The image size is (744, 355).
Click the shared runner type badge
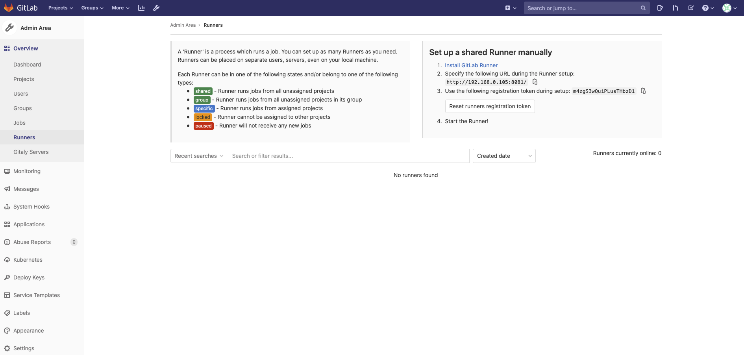(x=203, y=91)
